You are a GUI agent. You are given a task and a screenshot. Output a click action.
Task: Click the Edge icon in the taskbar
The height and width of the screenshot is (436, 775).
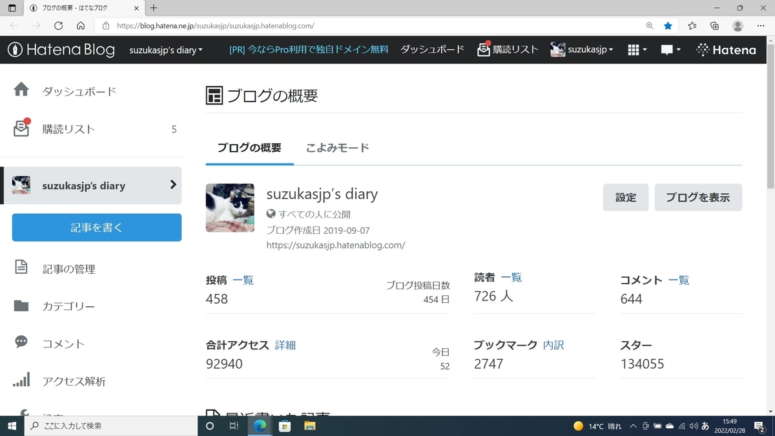(x=260, y=426)
